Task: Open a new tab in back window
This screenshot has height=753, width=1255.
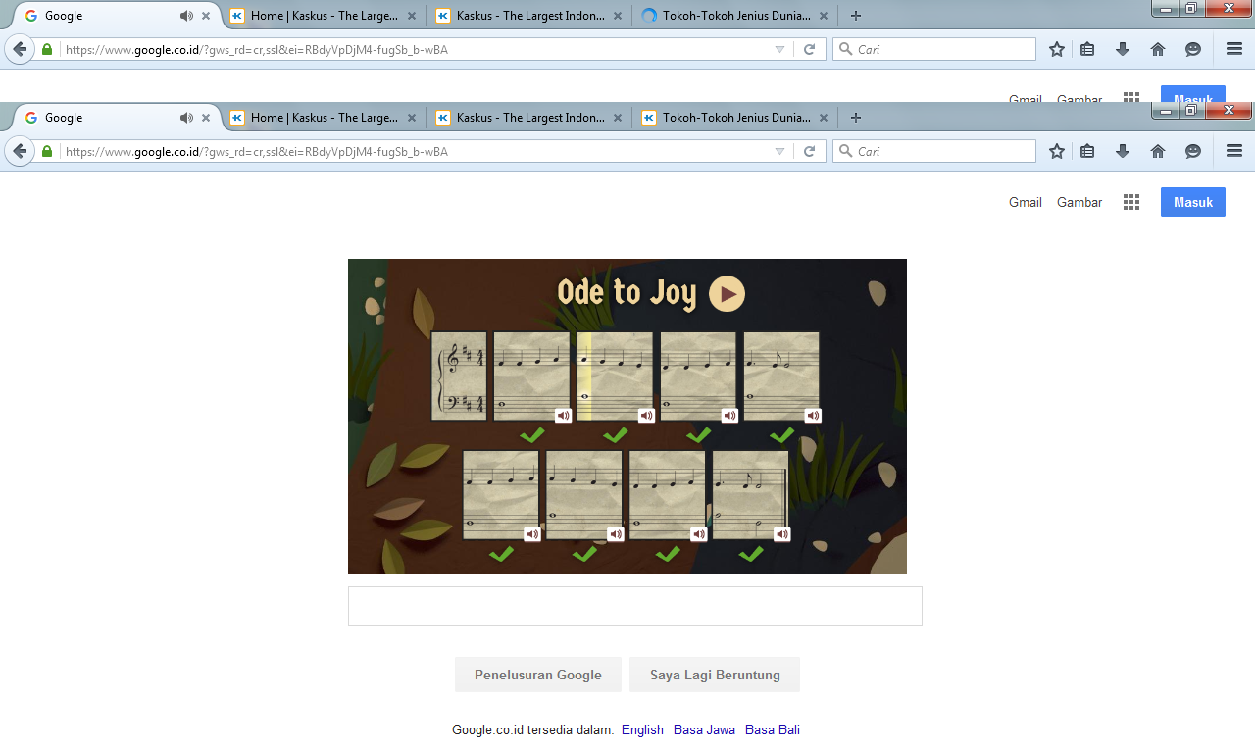Action: [856, 16]
